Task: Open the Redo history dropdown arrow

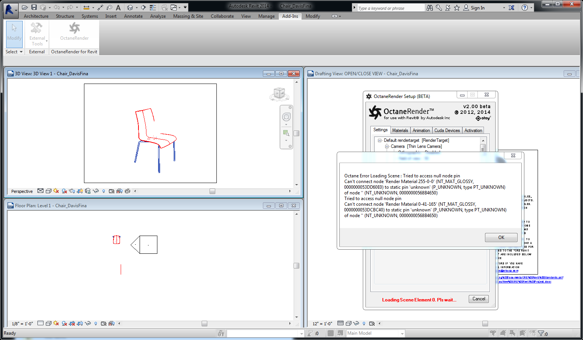Action: coord(77,8)
